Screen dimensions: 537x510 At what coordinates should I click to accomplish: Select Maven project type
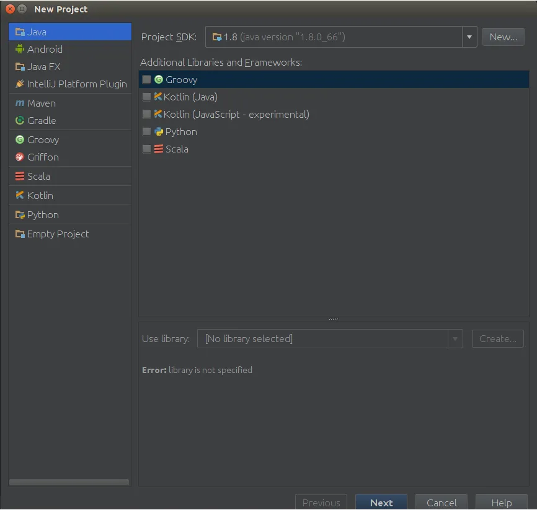[x=70, y=103]
